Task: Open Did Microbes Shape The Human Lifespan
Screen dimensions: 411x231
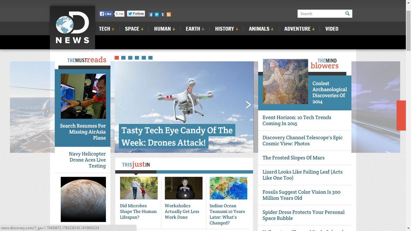Action: pos(138,211)
